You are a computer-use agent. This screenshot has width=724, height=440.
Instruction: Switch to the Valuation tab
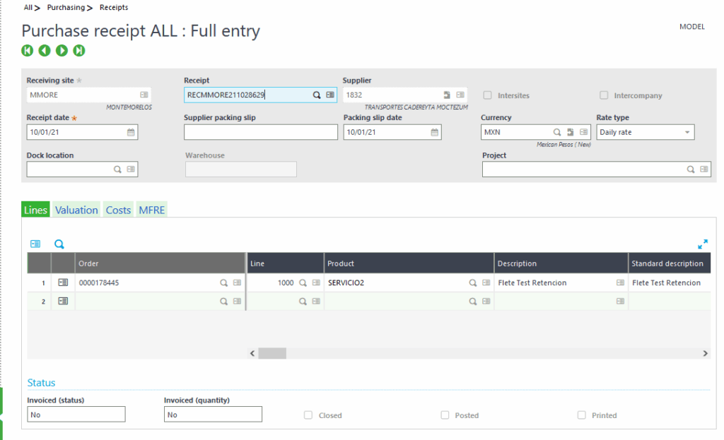point(76,210)
